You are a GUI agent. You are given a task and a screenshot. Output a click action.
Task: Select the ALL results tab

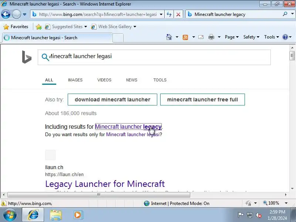49,80
